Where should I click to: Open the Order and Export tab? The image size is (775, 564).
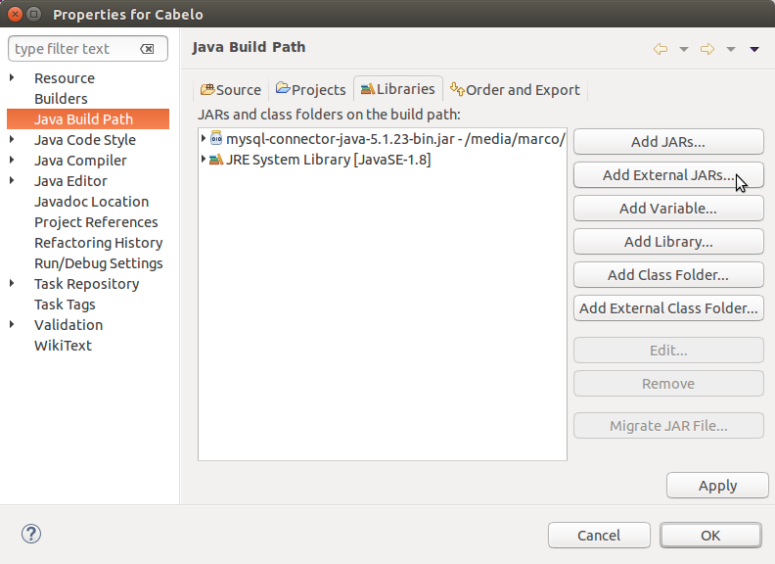point(515,89)
